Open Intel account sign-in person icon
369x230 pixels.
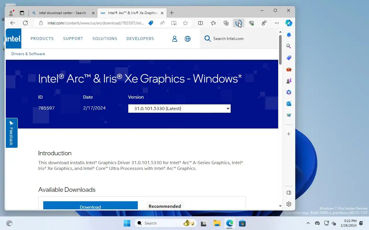click(x=174, y=39)
